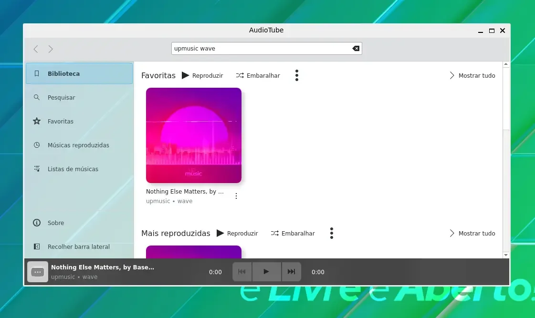Click the search box containing upmusic wave
The height and width of the screenshot is (318, 535).
[266, 49]
